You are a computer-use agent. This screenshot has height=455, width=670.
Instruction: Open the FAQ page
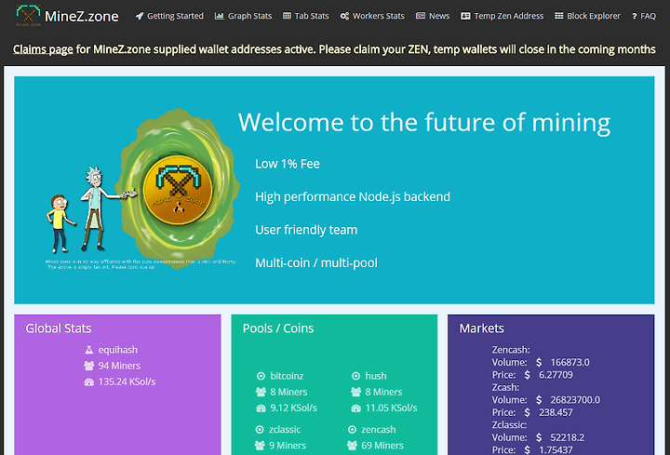tap(649, 16)
